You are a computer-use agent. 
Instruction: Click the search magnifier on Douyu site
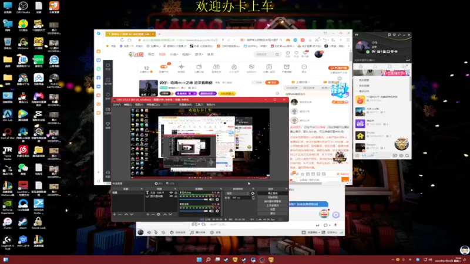[277, 54]
